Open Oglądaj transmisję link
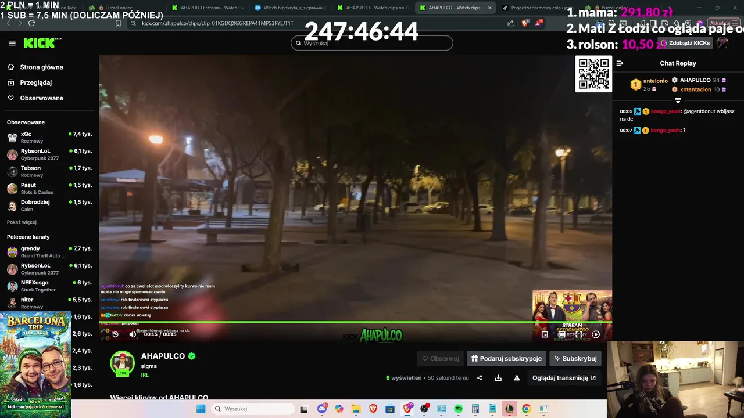The width and height of the screenshot is (744, 418). (x=564, y=378)
